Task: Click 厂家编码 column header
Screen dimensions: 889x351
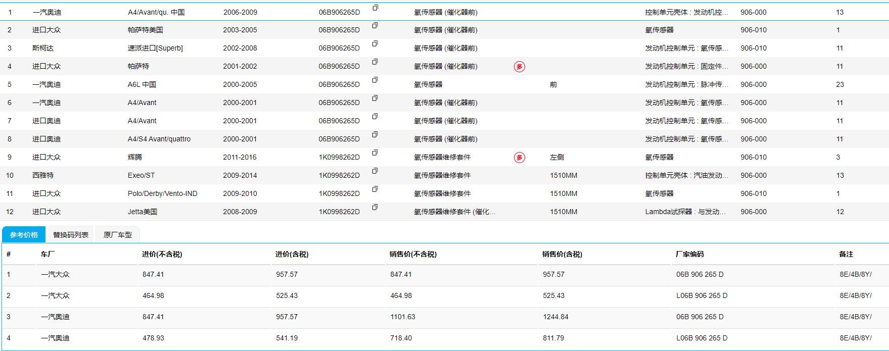Action: (x=689, y=255)
